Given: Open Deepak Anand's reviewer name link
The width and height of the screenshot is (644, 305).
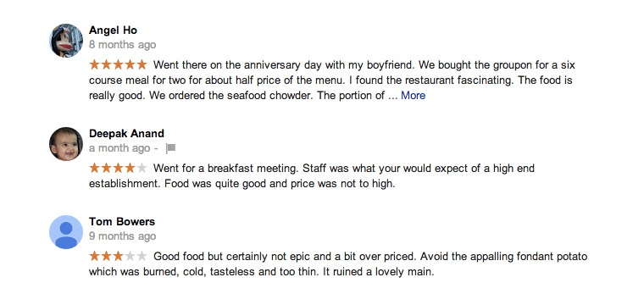Looking at the screenshot, I should click(126, 133).
